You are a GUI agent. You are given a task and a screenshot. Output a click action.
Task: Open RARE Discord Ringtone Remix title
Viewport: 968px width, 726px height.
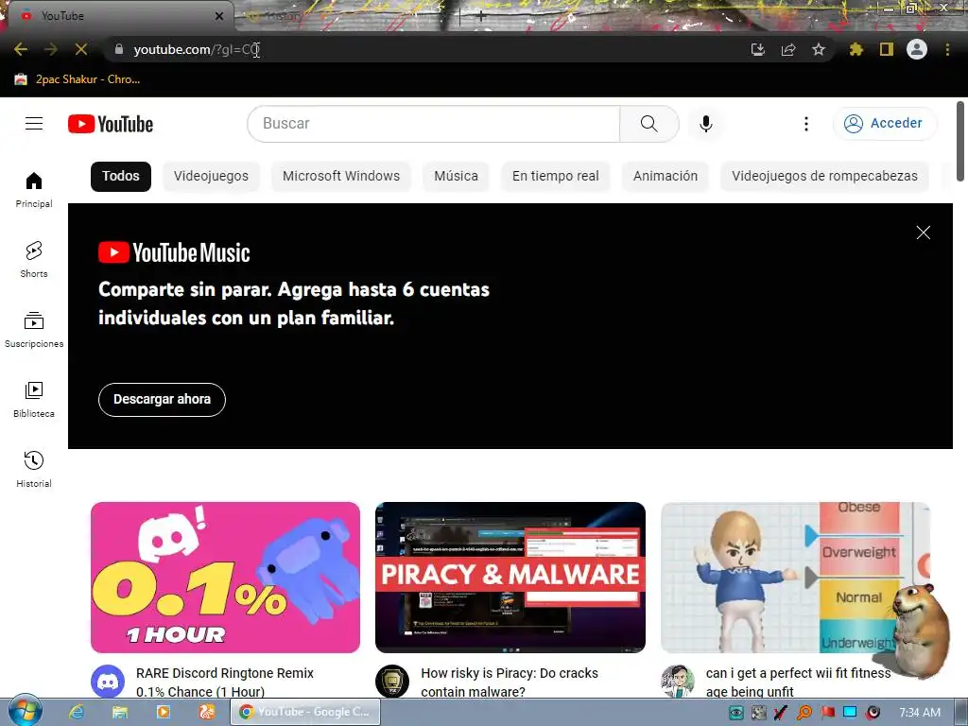pos(225,683)
